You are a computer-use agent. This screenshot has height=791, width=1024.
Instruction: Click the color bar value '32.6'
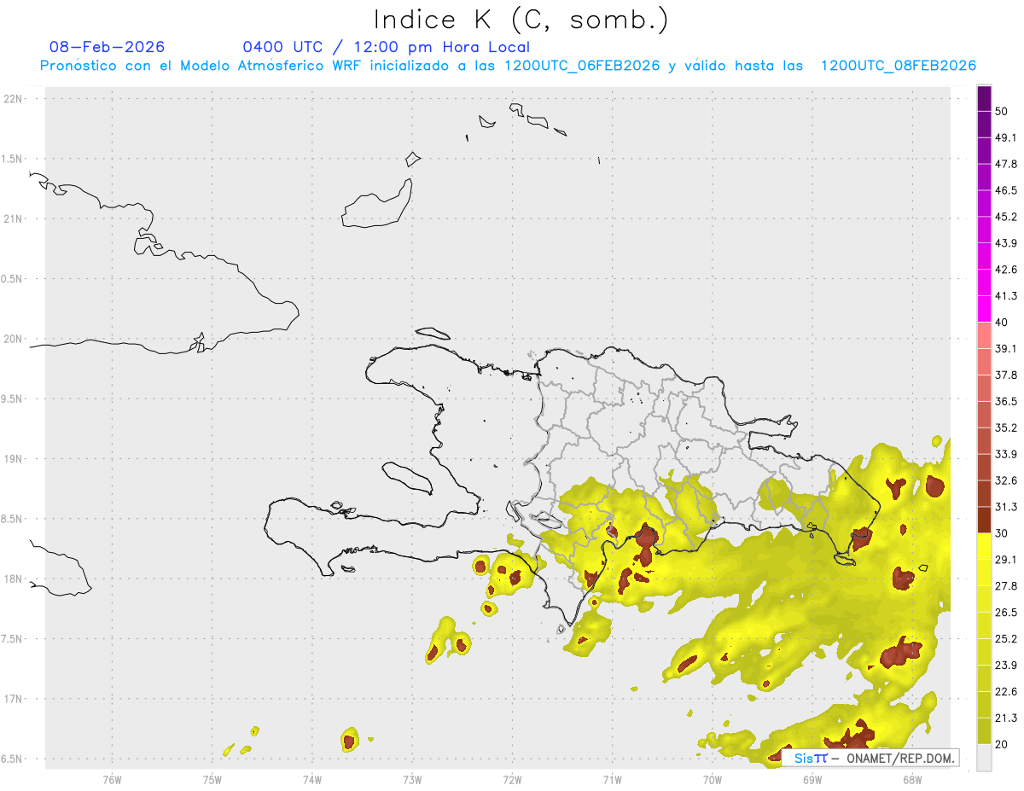tap(1006, 480)
